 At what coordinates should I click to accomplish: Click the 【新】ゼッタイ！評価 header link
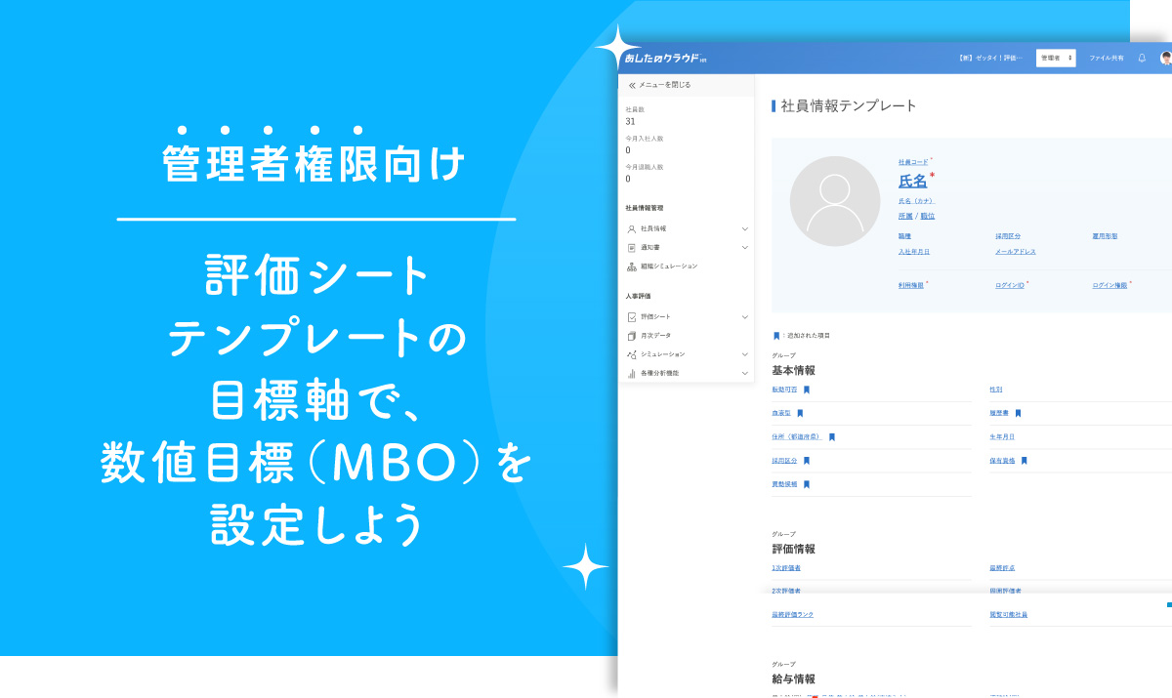[x=990, y=59]
